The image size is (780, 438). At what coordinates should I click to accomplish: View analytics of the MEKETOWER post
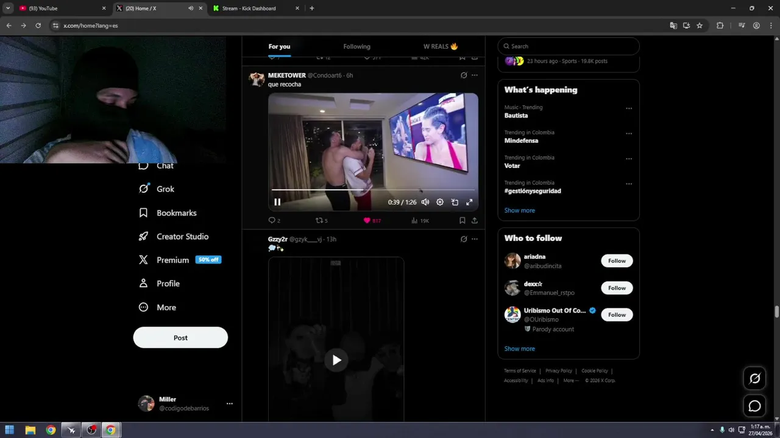coord(420,220)
